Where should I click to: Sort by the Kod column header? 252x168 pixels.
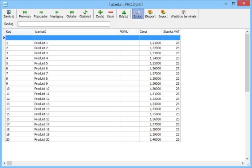coord(20,32)
